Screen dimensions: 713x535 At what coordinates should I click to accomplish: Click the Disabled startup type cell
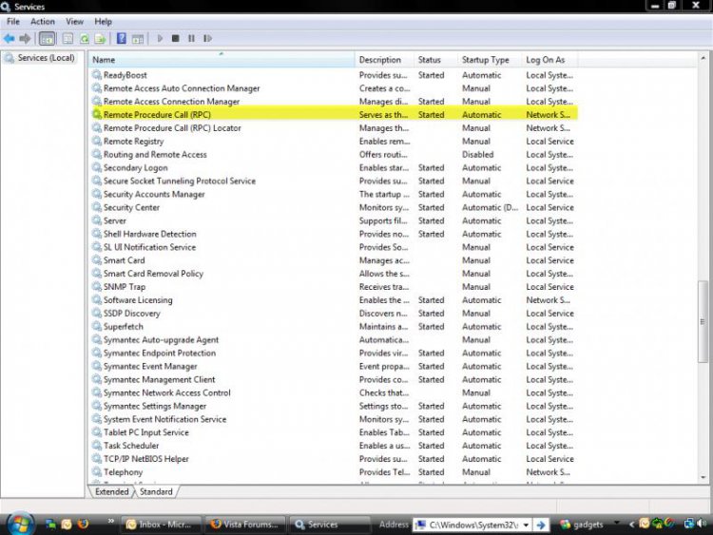click(478, 155)
